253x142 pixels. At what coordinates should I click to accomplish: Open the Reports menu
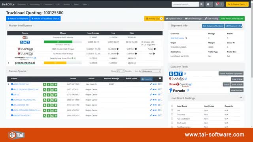click(68, 4)
